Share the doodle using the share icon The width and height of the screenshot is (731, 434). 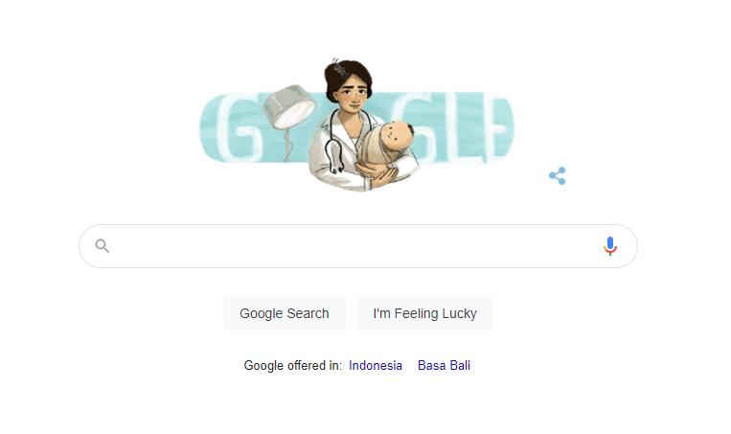click(x=557, y=175)
